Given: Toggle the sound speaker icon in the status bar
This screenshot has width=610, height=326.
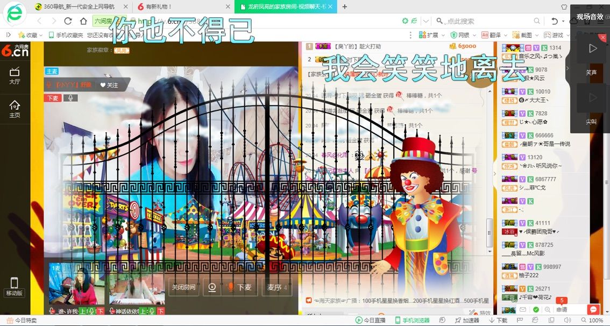Looking at the screenshot, I should (x=568, y=320).
